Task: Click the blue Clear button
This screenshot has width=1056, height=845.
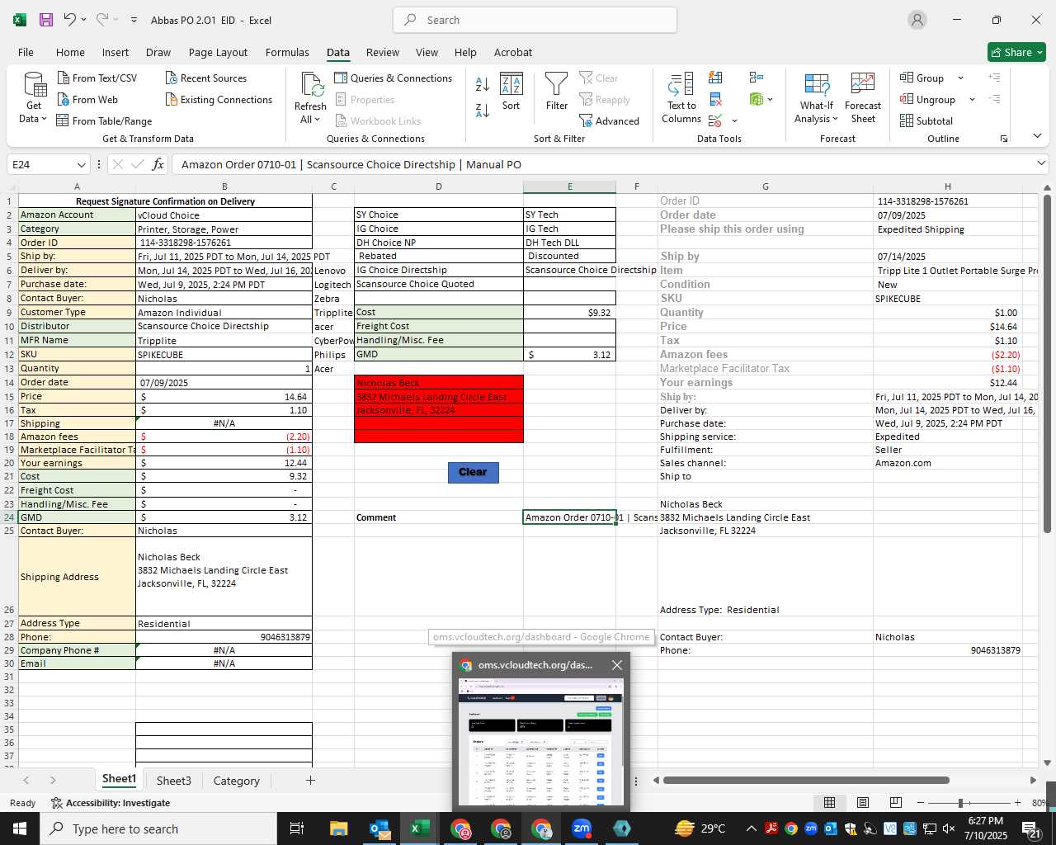Action: coord(473,472)
